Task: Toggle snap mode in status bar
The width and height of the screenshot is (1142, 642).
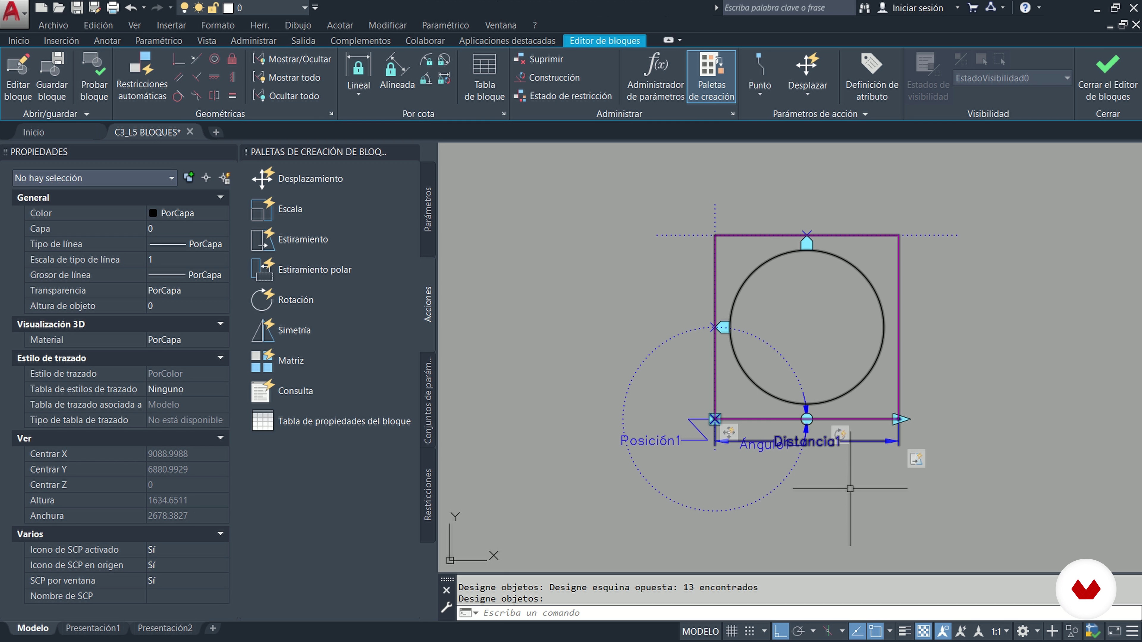Action: [750, 631]
